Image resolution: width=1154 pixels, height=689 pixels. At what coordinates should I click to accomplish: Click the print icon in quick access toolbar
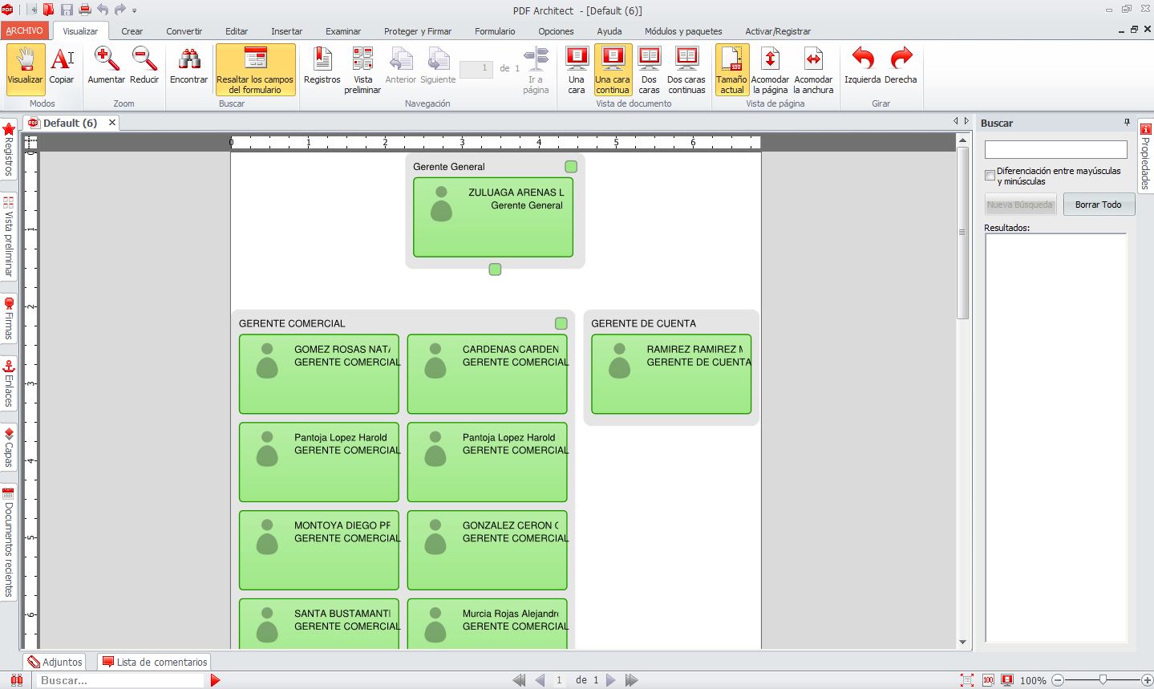click(84, 10)
